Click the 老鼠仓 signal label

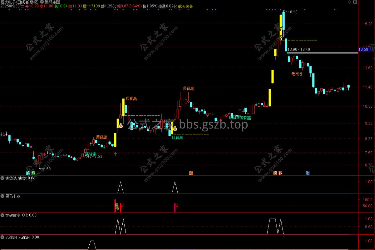click(x=297, y=74)
